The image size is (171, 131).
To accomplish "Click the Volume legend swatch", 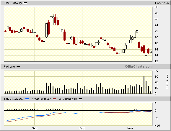I will [x=18, y=67].
